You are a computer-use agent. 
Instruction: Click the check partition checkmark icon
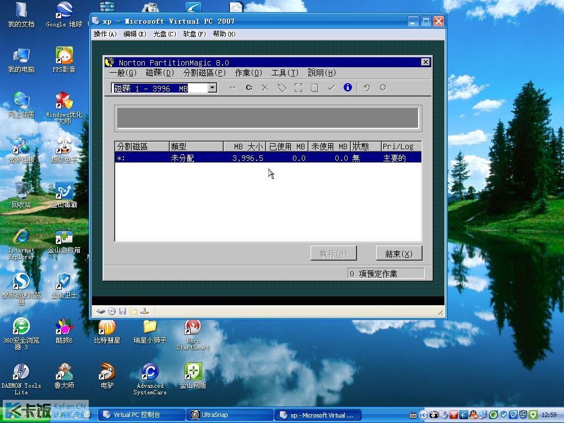pos(331,88)
